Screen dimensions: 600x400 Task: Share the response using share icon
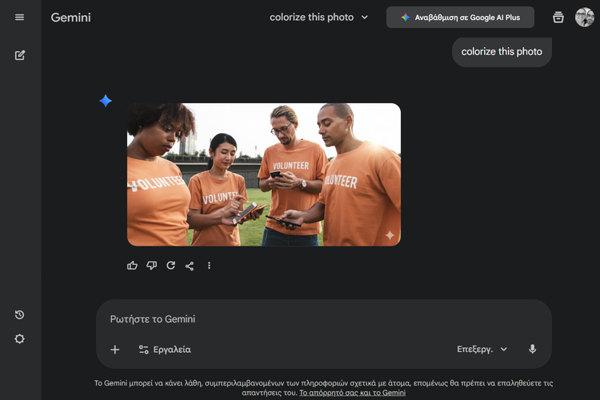point(190,266)
